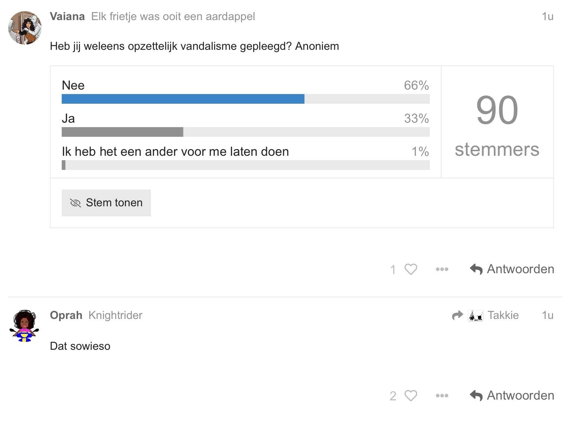571x426 pixels.
Task: Reply to Oprah's comment via Antwoorden
Action: (x=512, y=396)
